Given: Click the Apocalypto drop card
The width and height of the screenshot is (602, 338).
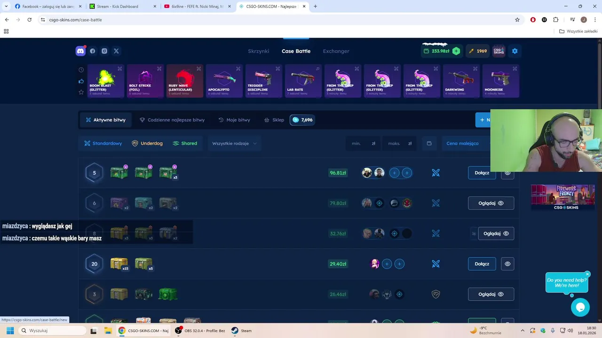Looking at the screenshot, I should pos(224,81).
